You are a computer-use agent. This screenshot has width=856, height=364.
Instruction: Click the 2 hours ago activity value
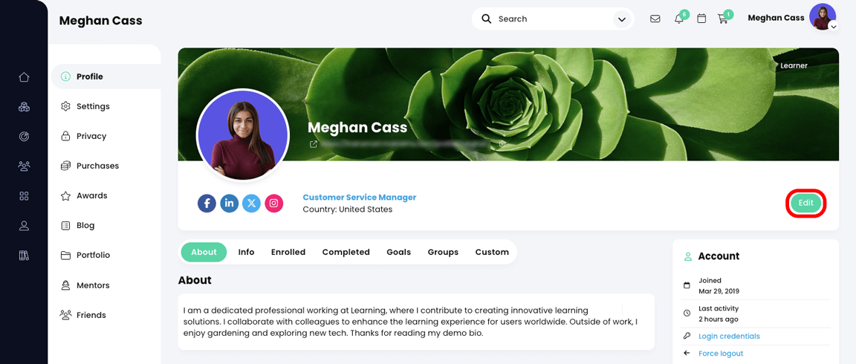point(719,319)
